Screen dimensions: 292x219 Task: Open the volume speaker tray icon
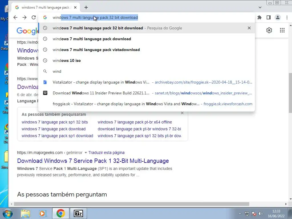tap(261, 214)
